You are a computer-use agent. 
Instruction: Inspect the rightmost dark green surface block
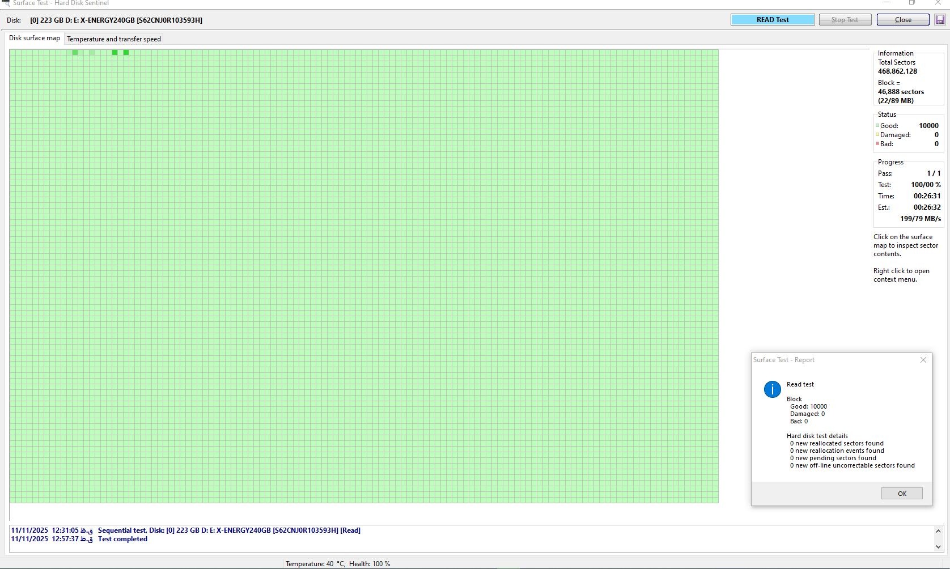126,53
